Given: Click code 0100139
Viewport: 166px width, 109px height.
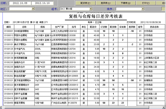Looking at the screenshot, I should click(9, 58).
